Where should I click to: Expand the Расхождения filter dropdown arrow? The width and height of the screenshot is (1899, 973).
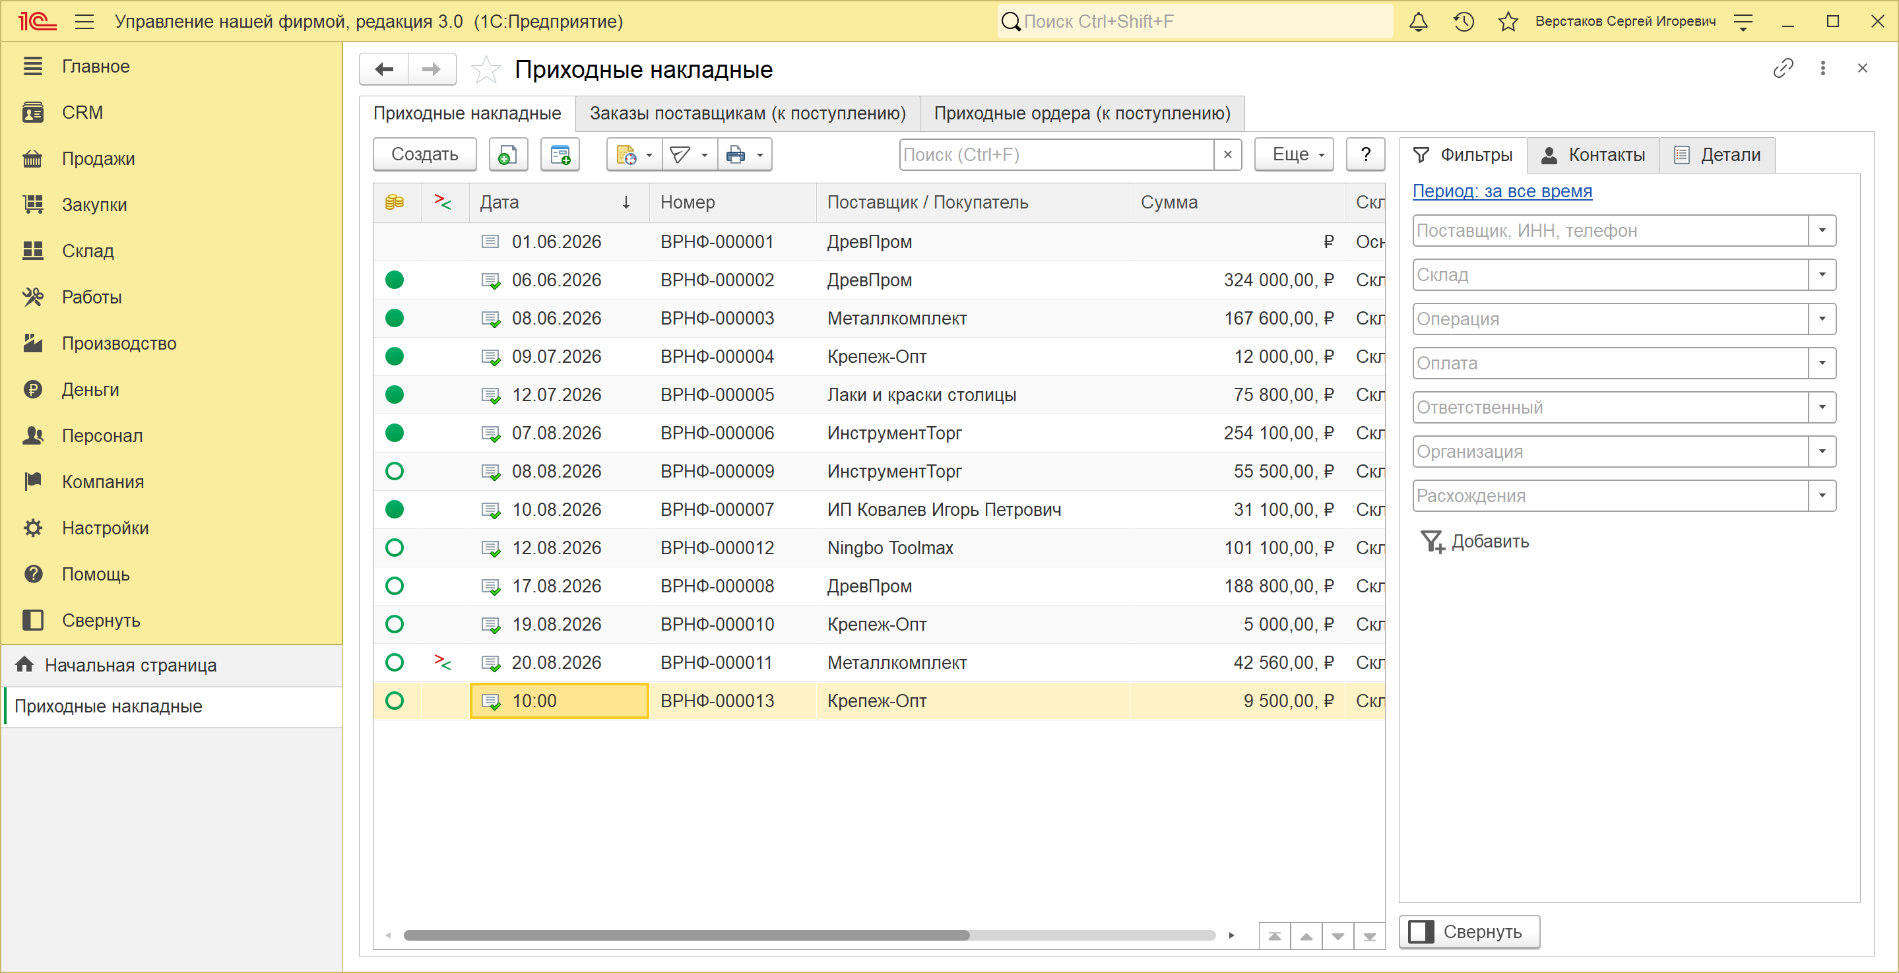(1822, 496)
